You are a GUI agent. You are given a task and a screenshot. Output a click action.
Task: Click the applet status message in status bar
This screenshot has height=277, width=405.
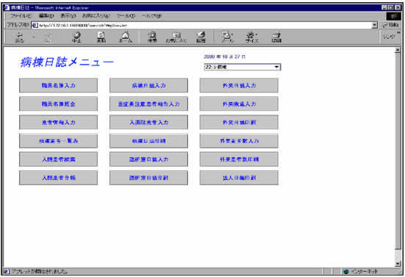coord(40,272)
